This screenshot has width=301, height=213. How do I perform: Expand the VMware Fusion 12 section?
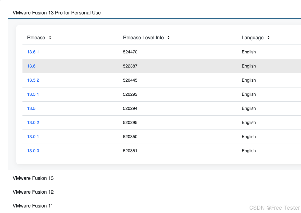pos(33,192)
